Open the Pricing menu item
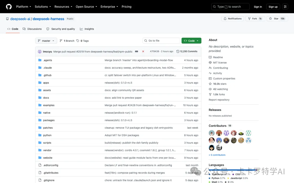The image size is (294, 183). (x=126, y=7)
